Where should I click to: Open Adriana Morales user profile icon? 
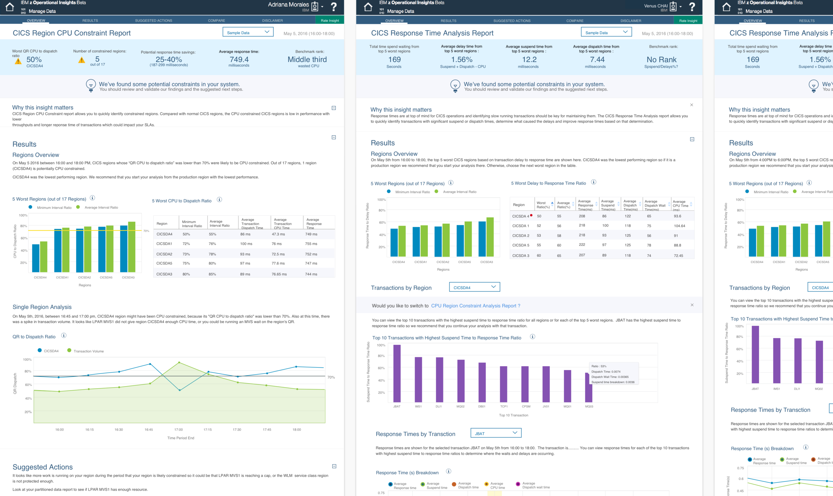315,6
